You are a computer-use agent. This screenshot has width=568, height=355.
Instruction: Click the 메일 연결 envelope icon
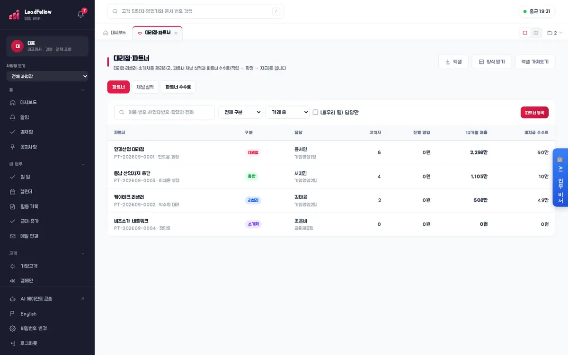tap(13, 236)
